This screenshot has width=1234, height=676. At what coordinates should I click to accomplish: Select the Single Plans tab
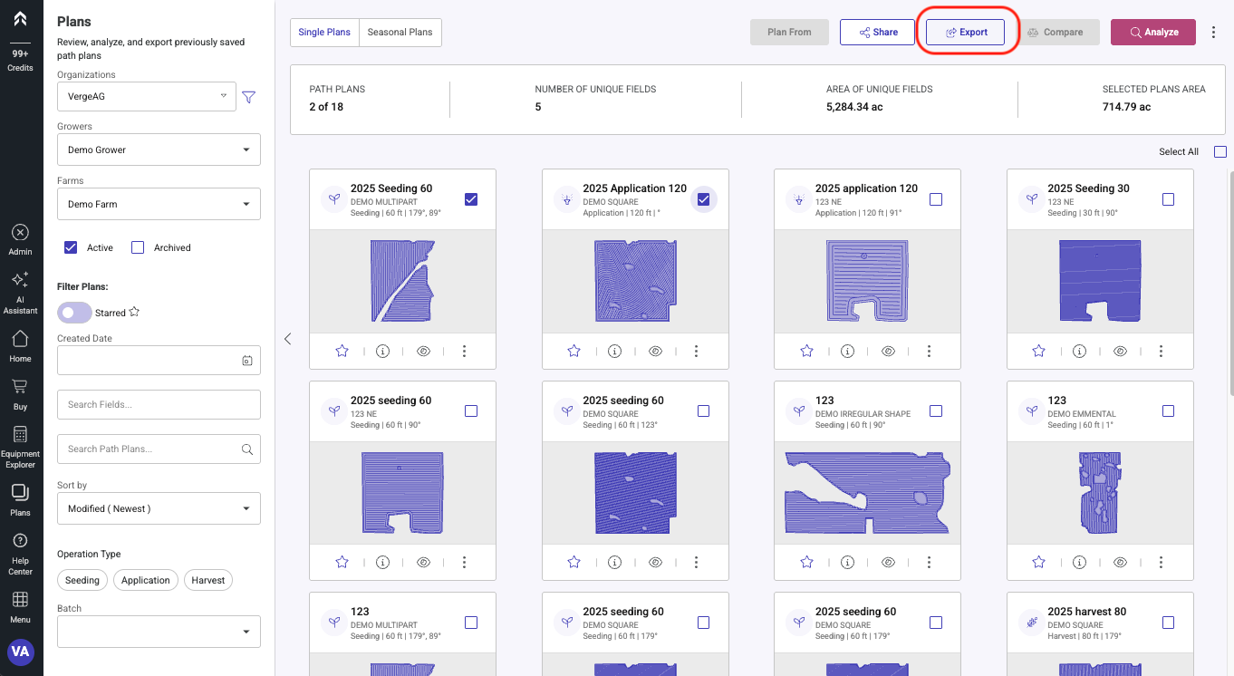pyautogui.click(x=324, y=33)
